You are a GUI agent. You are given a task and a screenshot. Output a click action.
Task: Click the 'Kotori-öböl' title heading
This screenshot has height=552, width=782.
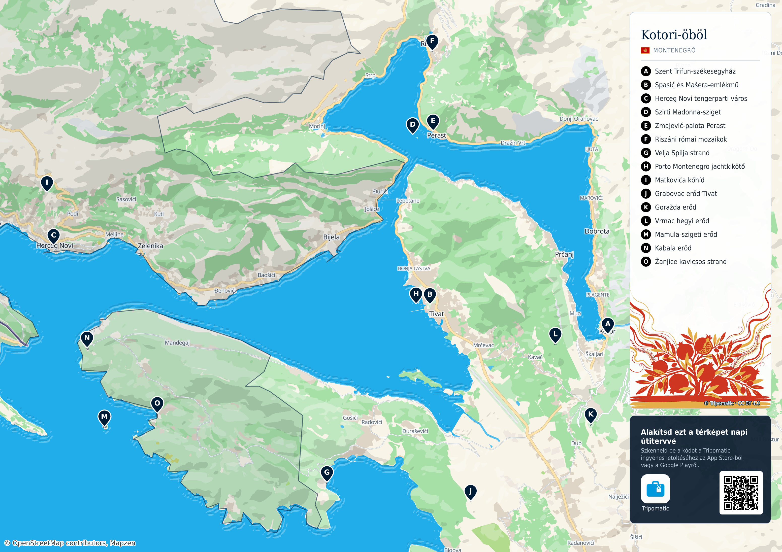pyautogui.click(x=674, y=35)
